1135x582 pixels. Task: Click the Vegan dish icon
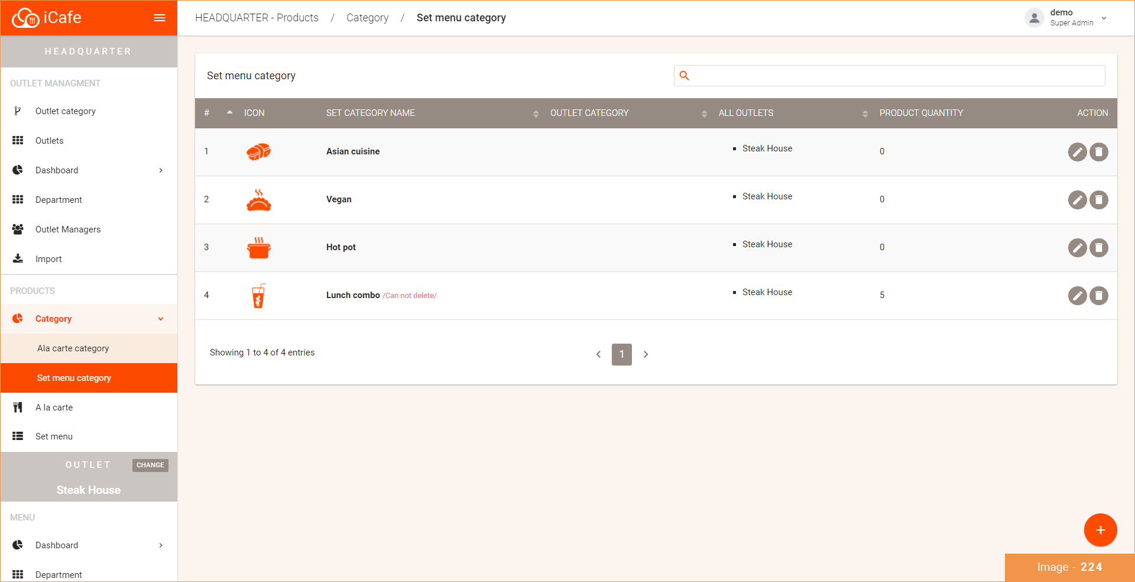click(258, 200)
